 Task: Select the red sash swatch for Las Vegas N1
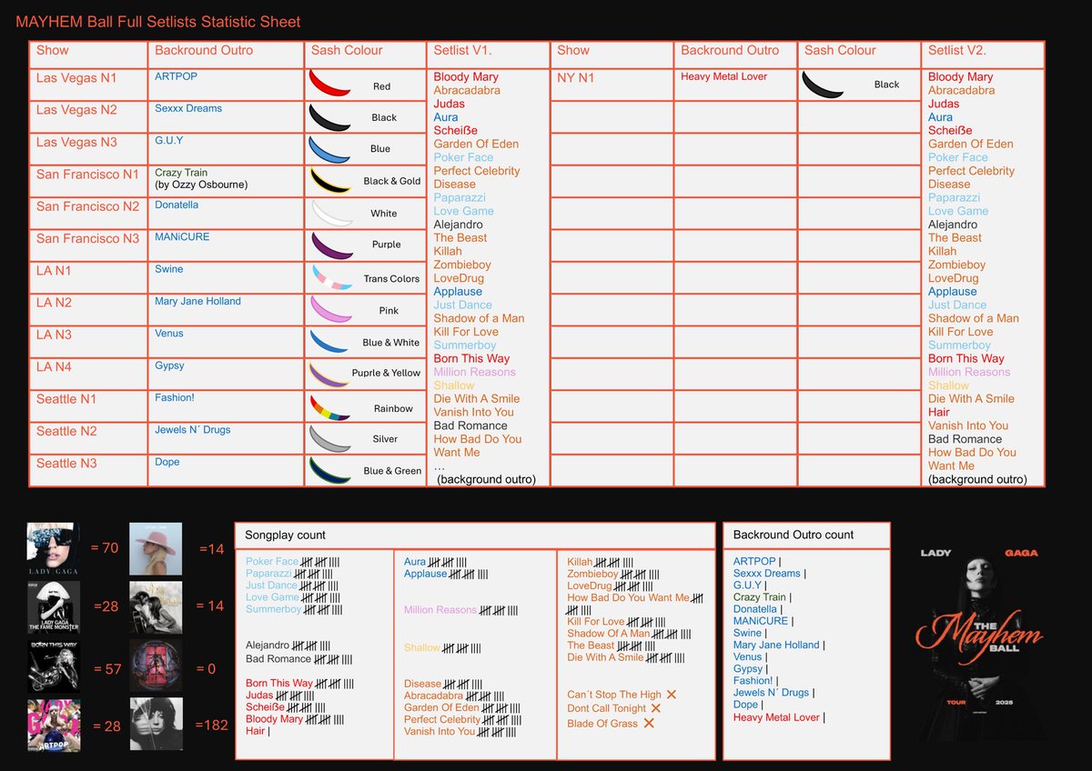pyautogui.click(x=330, y=85)
